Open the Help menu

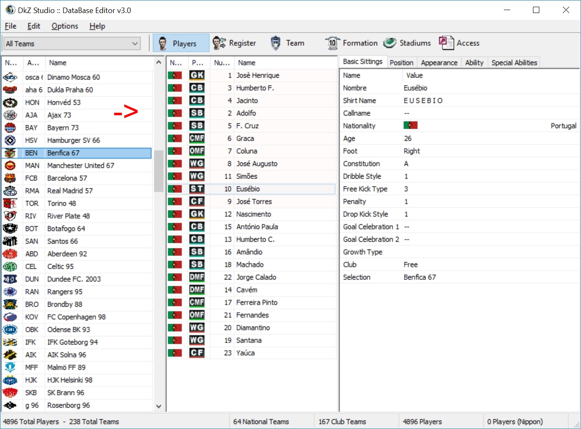click(x=97, y=26)
